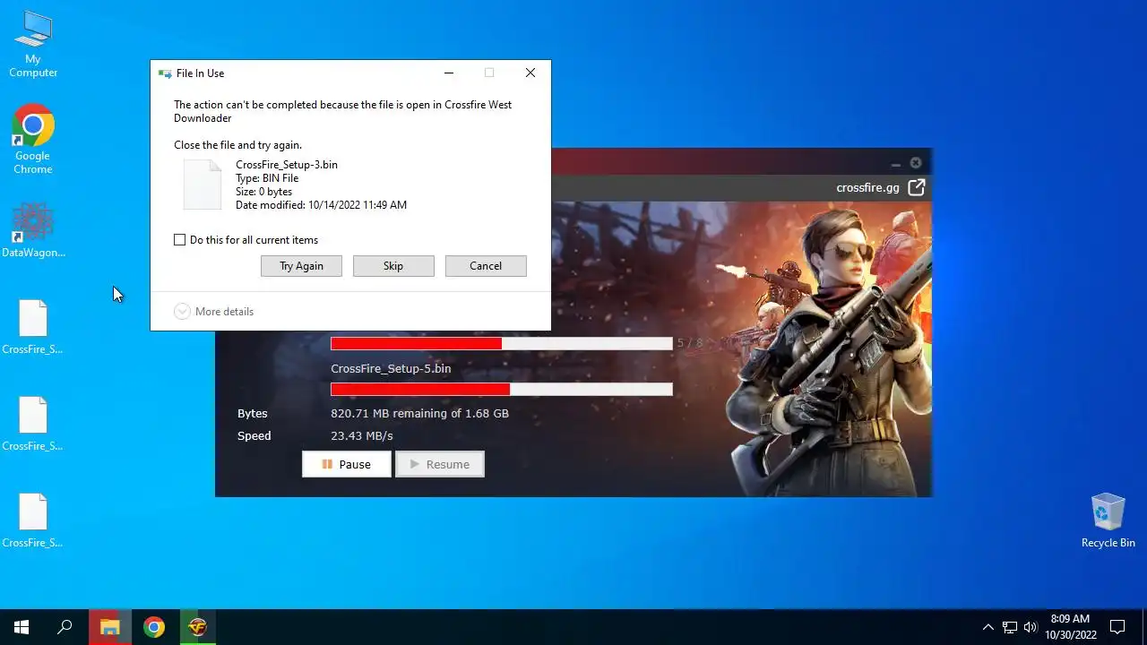Select the first CrossFire_S... desktop file below DataWagon
Viewport: 1147px width, 645px height.
(x=33, y=327)
